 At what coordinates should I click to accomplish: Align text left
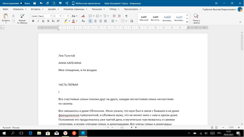click(x=90, y=21)
